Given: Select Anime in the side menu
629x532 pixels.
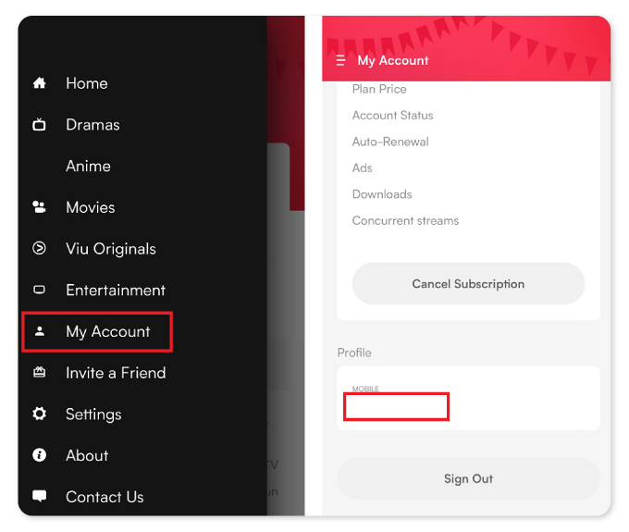Looking at the screenshot, I should [x=88, y=166].
